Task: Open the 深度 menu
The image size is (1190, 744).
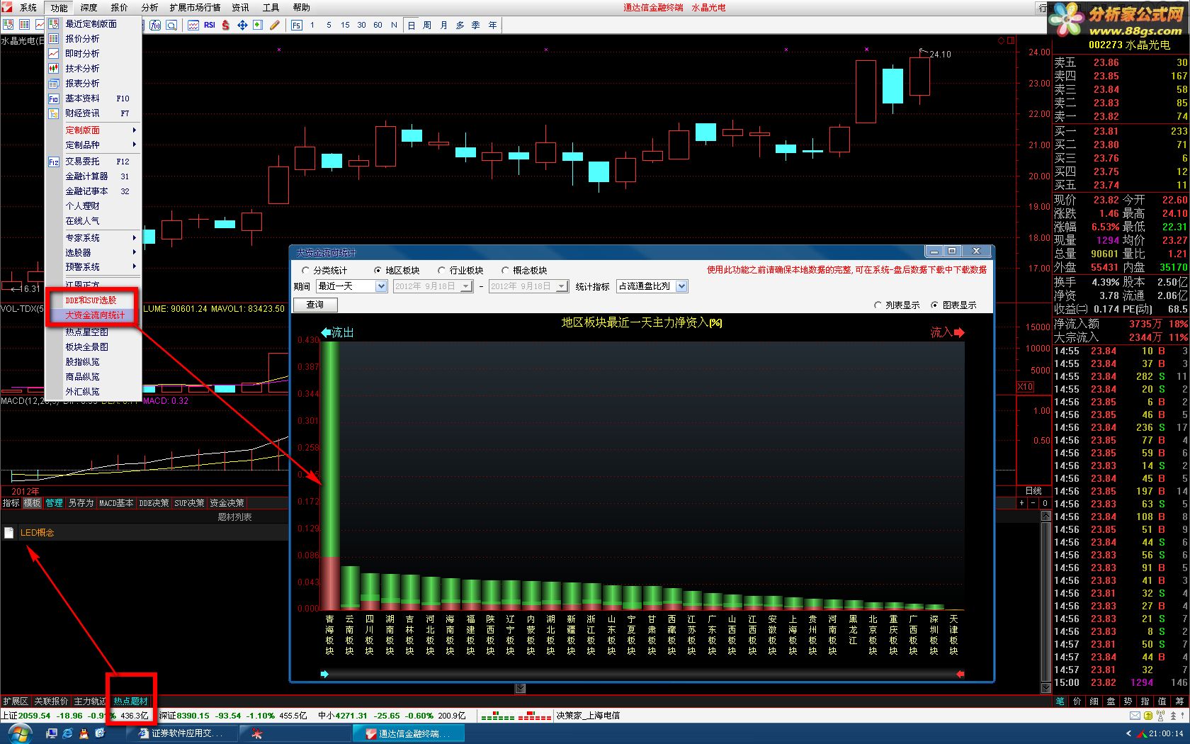Action: (x=89, y=8)
